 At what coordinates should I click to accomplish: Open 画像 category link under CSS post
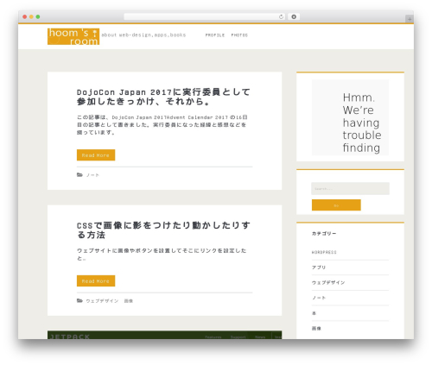[x=129, y=301]
